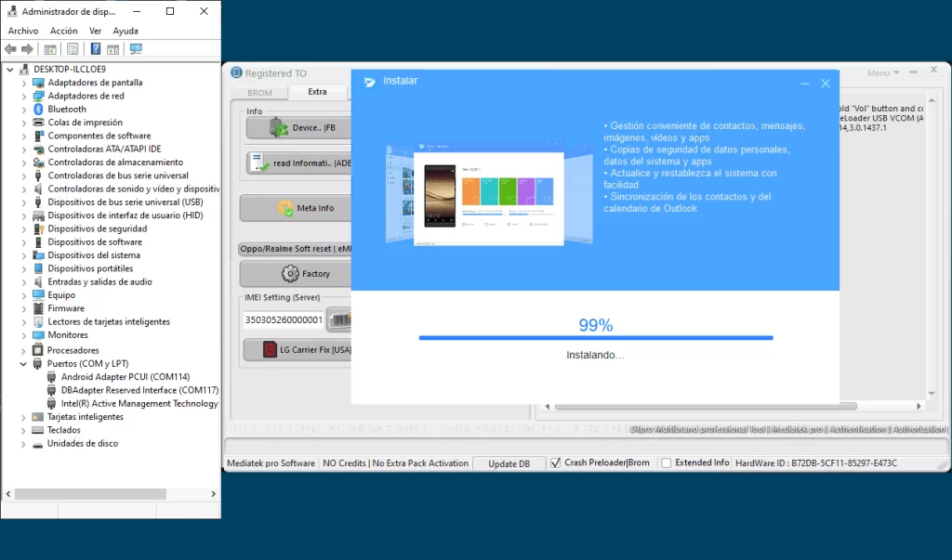Screen dimensions: 952x560
Task: Click the Help icon in Device Manager toolbar
Action: pyautogui.click(x=96, y=49)
